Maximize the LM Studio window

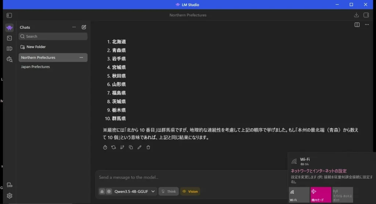(351, 4)
